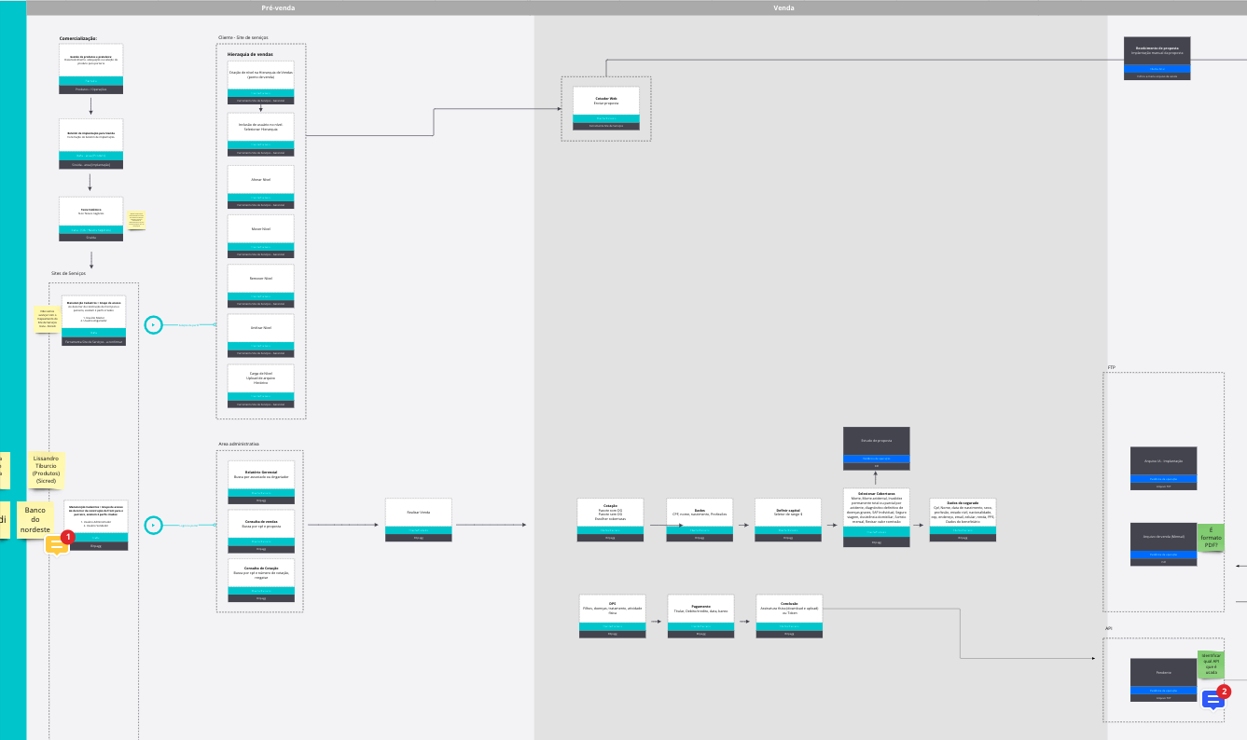Click the blue bar on the Arquivo UI - Implantação card
The image size is (1247, 740).
pos(1164,478)
